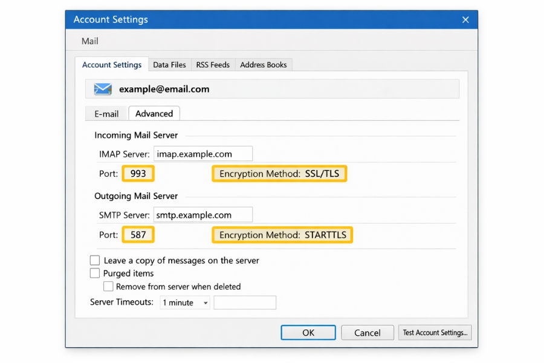Image resolution: width=544 pixels, height=363 pixels.
Task: Open the Server Timeouts dropdown
Action: [x=184, y=302]
